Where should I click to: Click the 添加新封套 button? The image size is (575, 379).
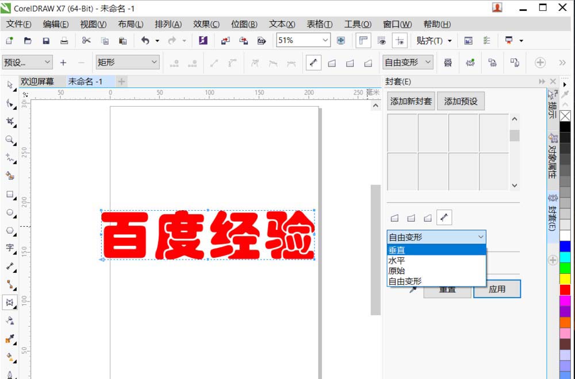pyautogui.click(x=411, y=101)
